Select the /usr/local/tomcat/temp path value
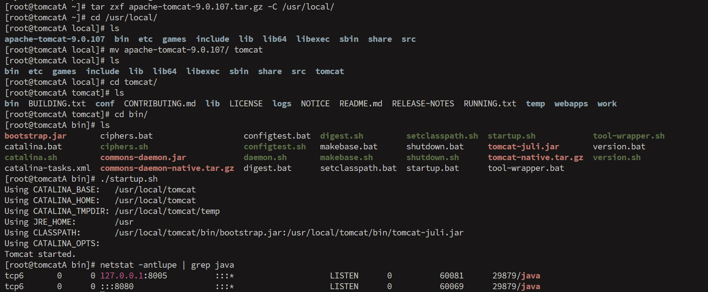This screenshot has height=292, width=708. click(x=167, y=211)
